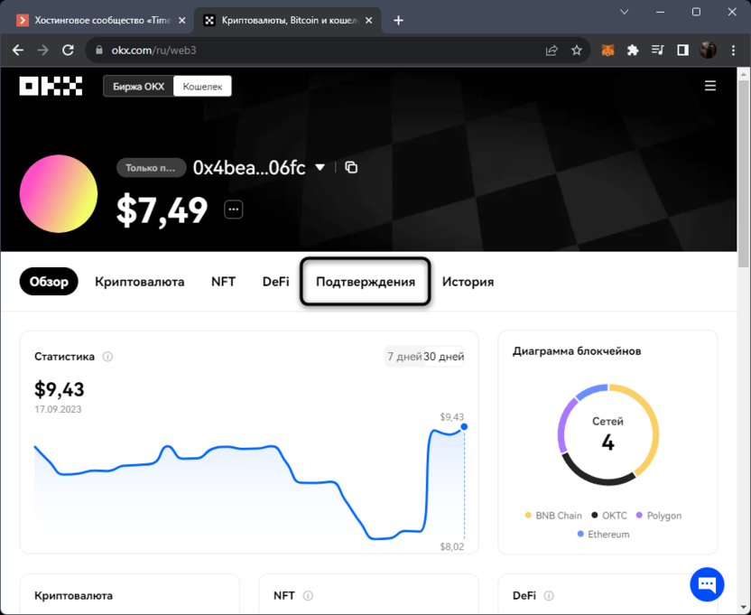The image size is (751, 615).
Task: Select the 30 дней chart range
Action: (x=443, y=357)
